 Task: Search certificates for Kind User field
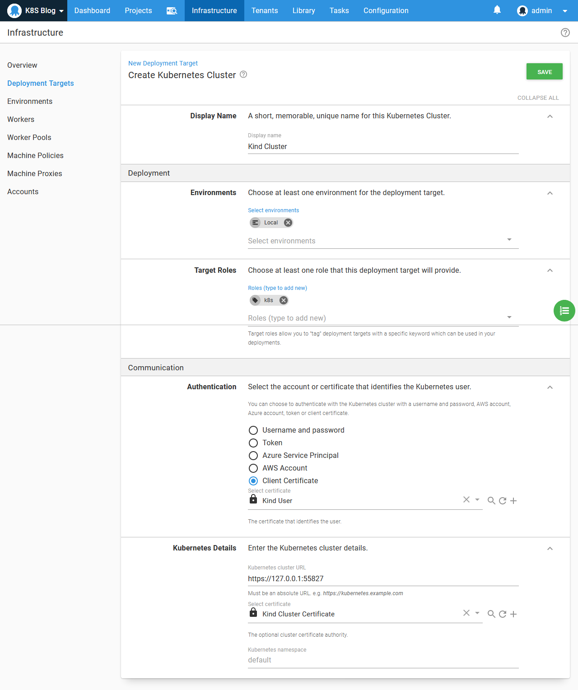tap(491, 500)
